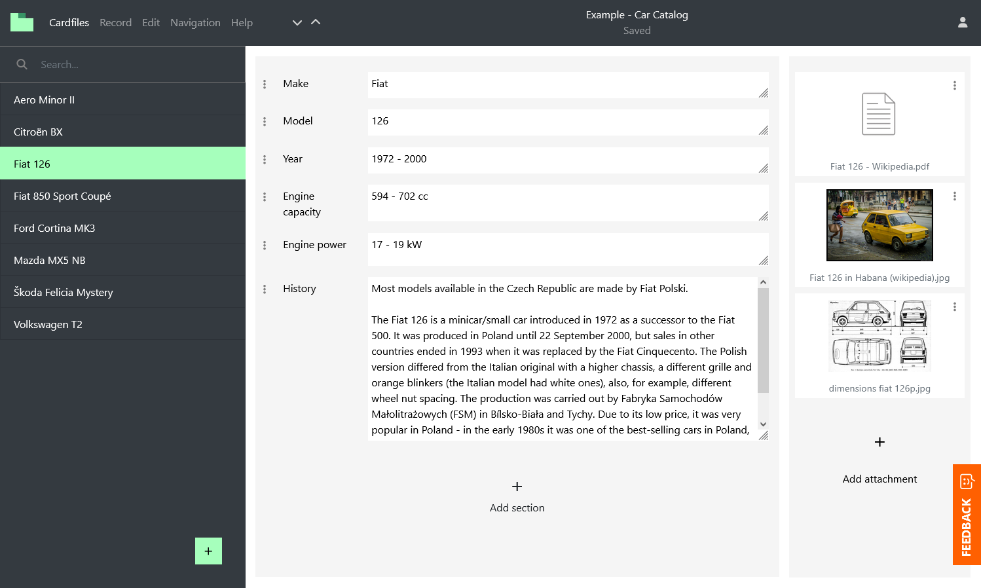Open Fiat 126 in Habana photo thumbnail

[x=879, y=225]
